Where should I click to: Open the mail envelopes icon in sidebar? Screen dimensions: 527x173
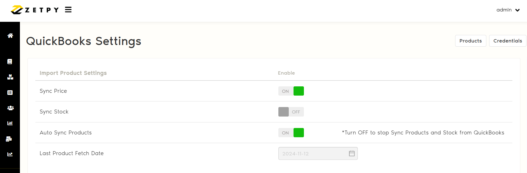click(9, 139)
